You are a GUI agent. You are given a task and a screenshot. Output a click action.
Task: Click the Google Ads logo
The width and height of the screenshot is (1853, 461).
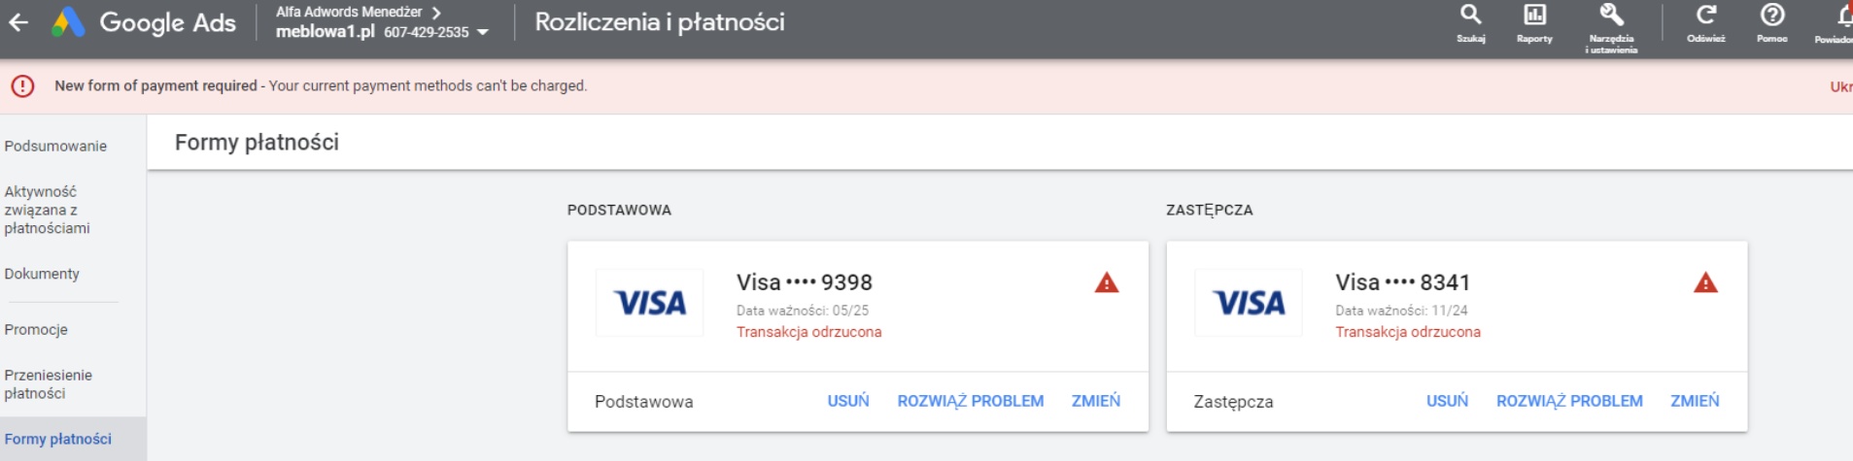tap(68, 22)
